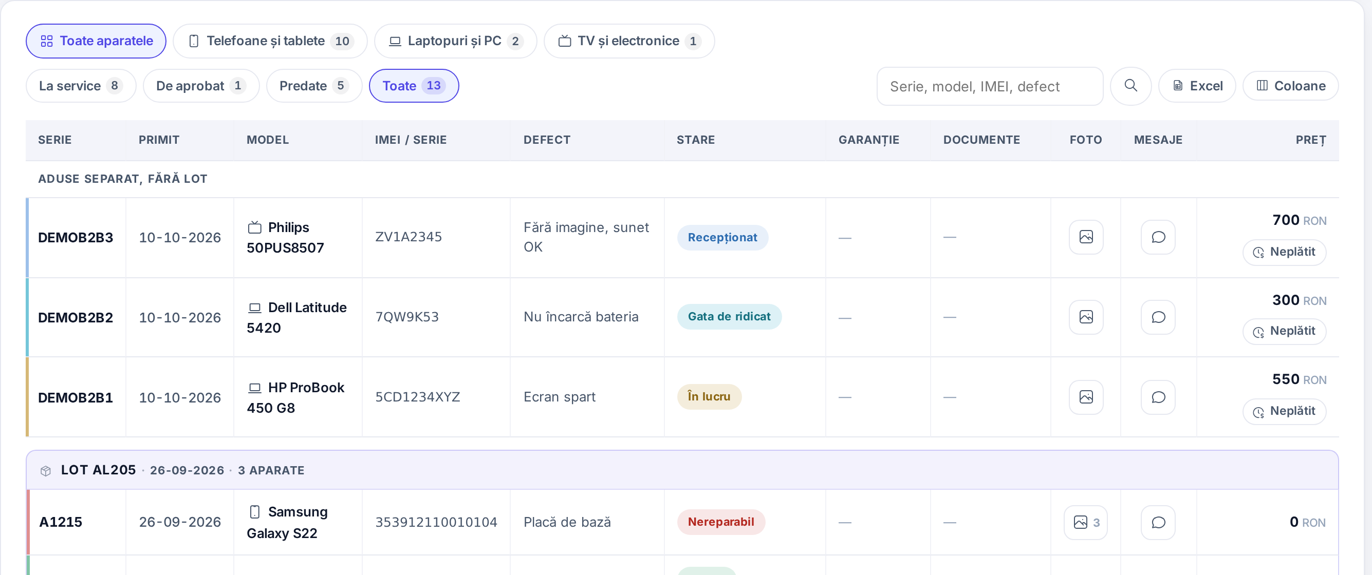This screenshot has width=1372, height=575.
Task: Click the TV icon beside Philips 50PUS8507
Action: click(x=254, y=227)
